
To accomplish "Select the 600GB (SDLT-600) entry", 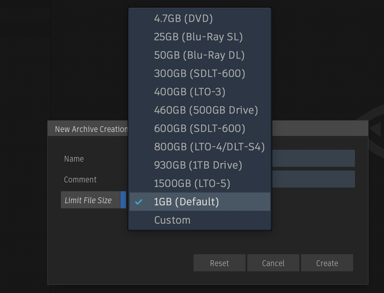I will pyautogui.click(x=199, y=128).
